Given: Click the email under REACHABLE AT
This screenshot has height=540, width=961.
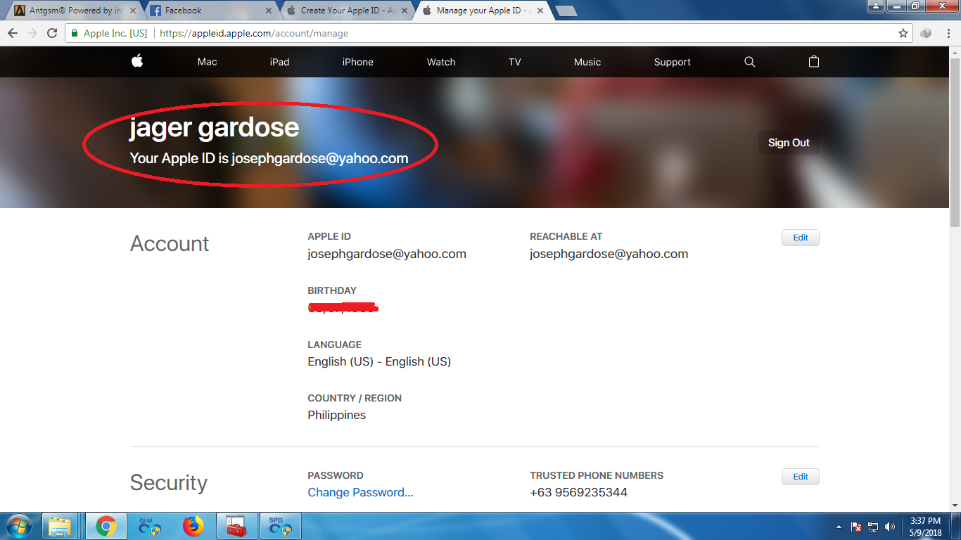Looking at the screenshot, I should click(609, 254).
